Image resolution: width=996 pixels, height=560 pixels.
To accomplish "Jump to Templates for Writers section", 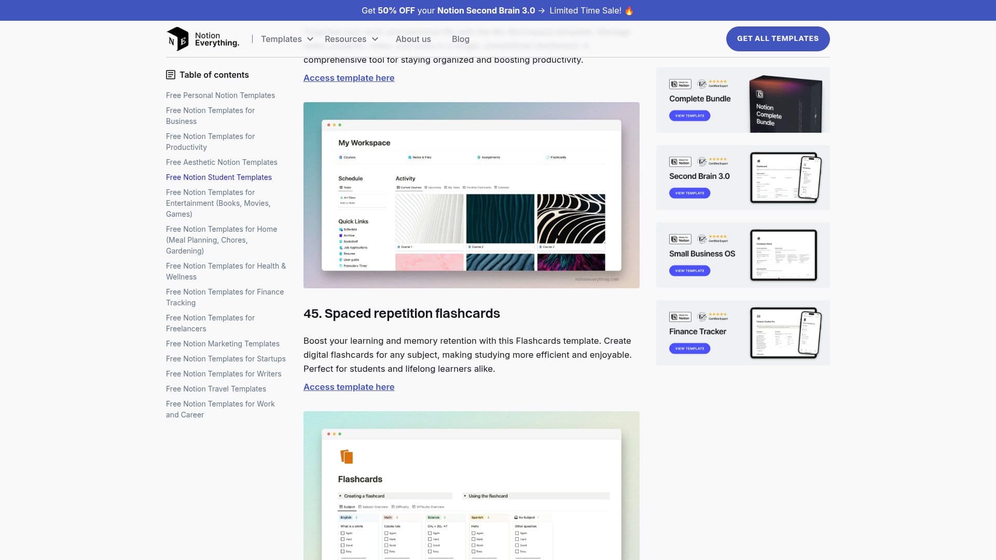I will [x=224, y=374].
